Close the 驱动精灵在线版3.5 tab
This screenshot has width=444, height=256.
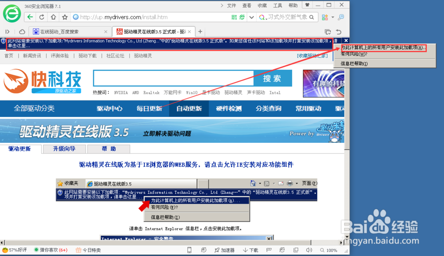190,32
